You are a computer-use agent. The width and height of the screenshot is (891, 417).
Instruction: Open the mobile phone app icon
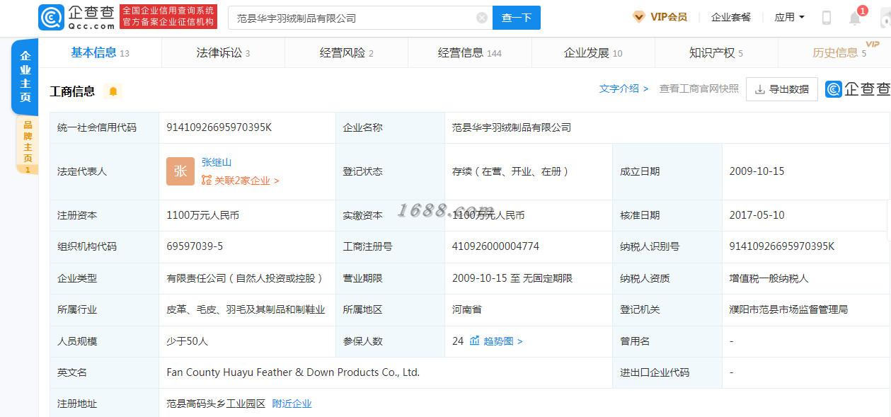[x=826, y=18]
